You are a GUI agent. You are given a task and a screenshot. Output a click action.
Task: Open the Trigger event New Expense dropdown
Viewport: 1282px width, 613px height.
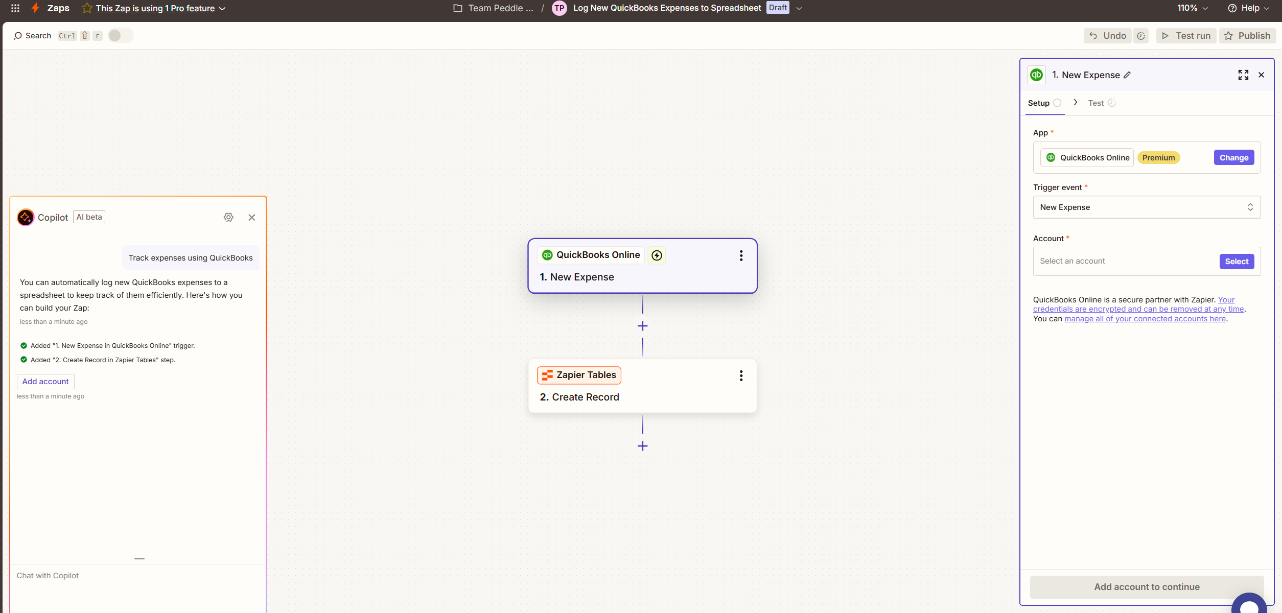[x=1147, y=207]
